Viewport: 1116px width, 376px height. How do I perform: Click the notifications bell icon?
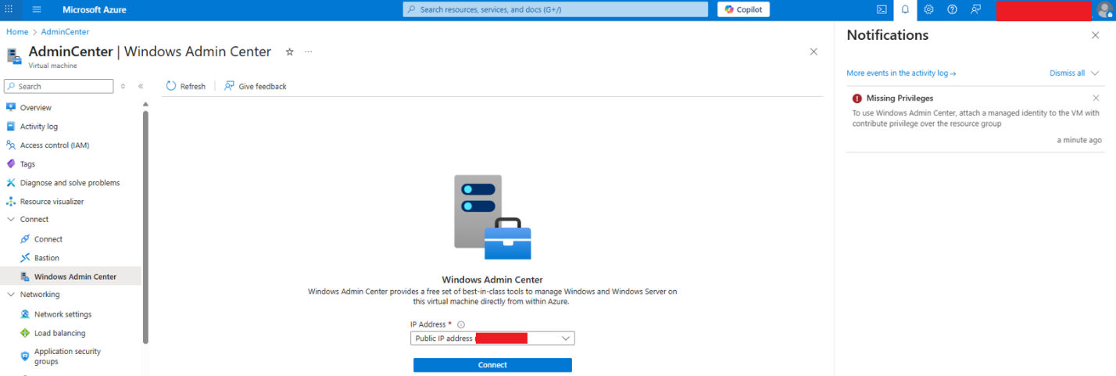click(905, 9)
